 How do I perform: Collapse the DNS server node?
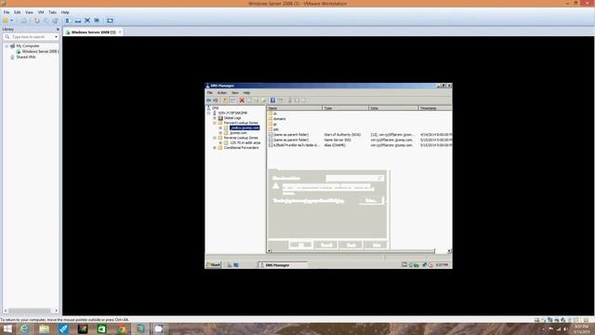(209, 114)
